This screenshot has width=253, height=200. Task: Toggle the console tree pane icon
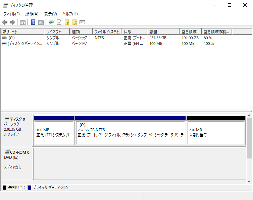(23, 22)
